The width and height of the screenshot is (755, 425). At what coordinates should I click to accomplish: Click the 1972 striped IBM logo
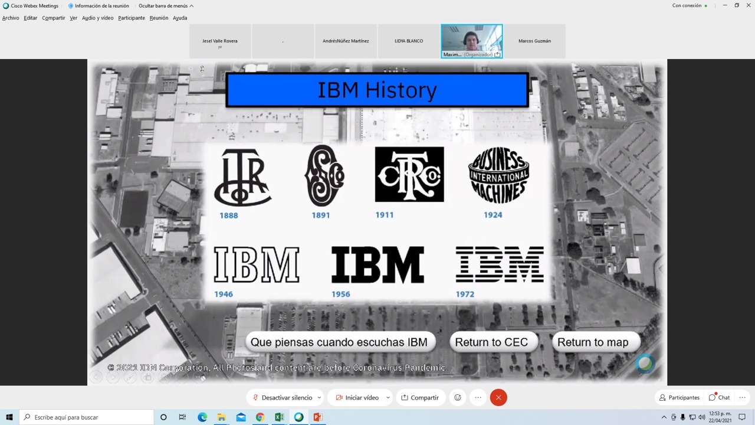(500, 264)
